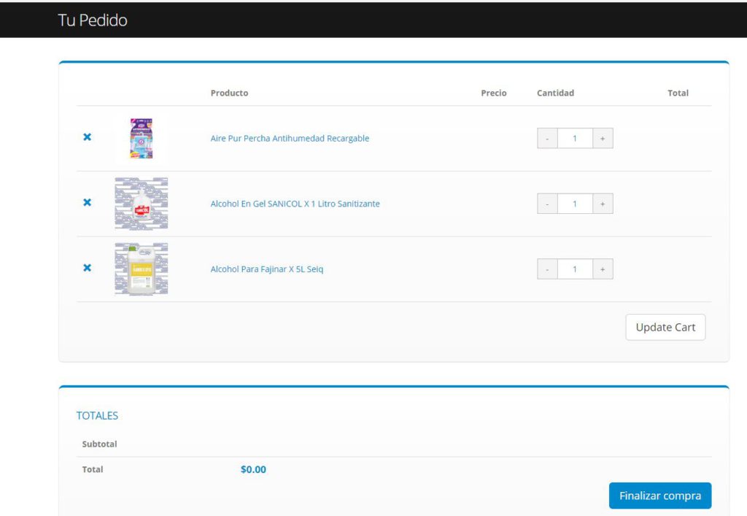The image size is (747, 516).
Task: Select the Subtotal label
Action: [99, 444]
